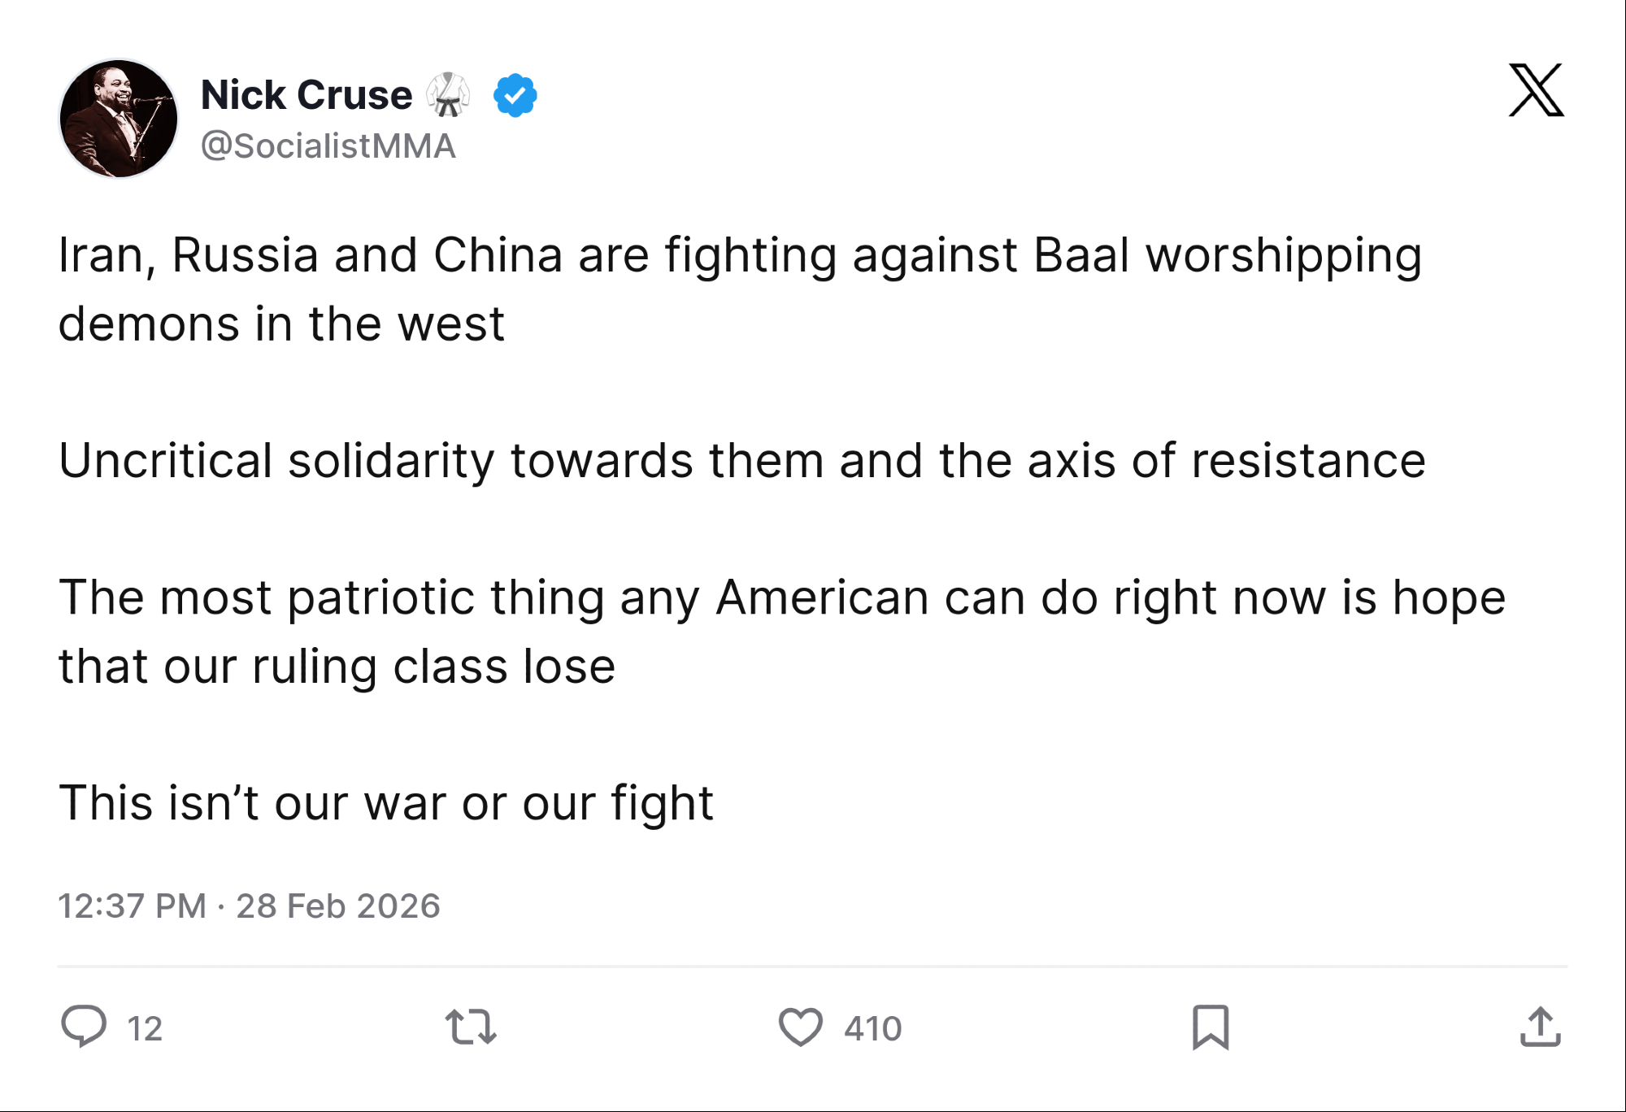Click the reply speech bubble icon
Viewport: 1626px width, 1112px height.
(84, 1027)
